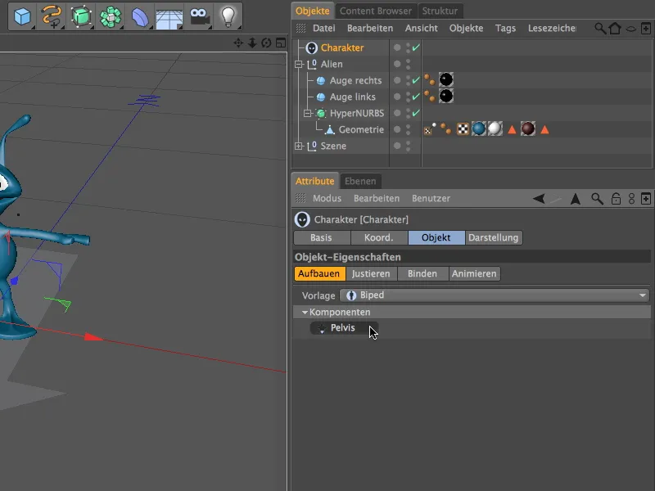Collapse the HyperNURBS hierarchy
This screenshot has width=655, height=491.
(308, 113)
